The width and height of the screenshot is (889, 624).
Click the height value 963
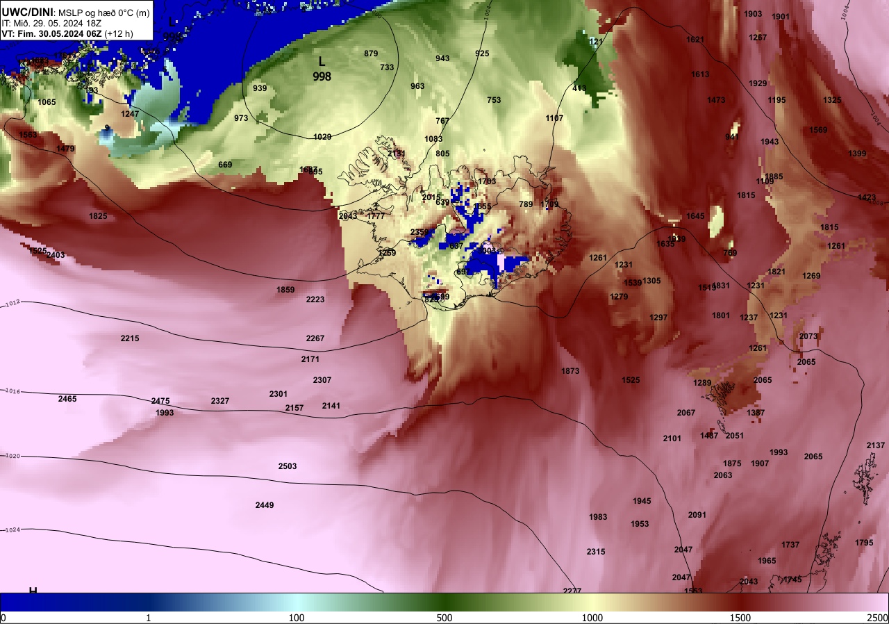tap(417, 86)
